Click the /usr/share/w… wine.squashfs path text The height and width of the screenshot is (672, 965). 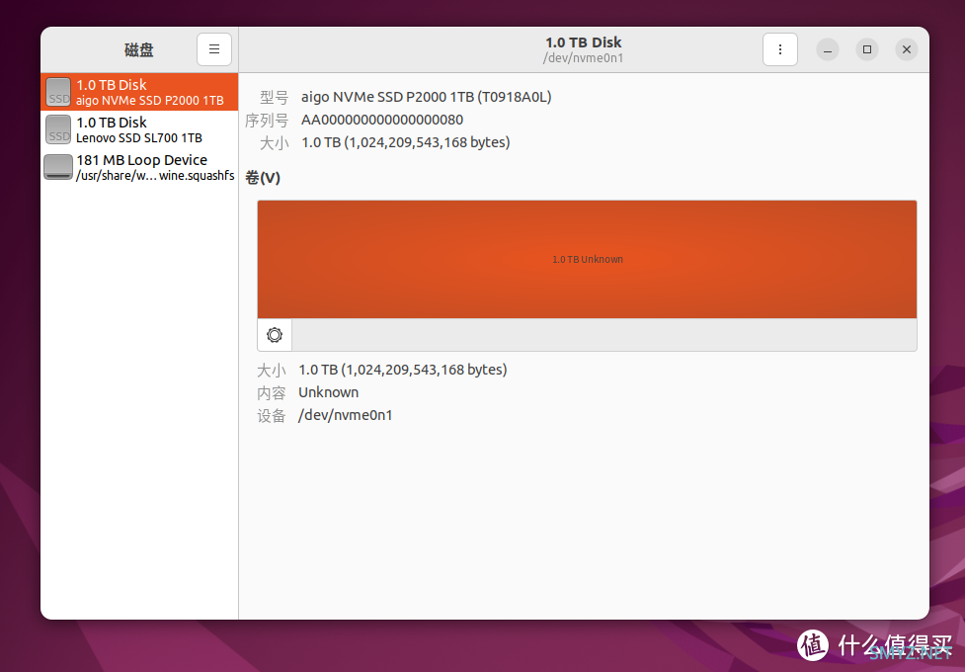coord(155,176)
